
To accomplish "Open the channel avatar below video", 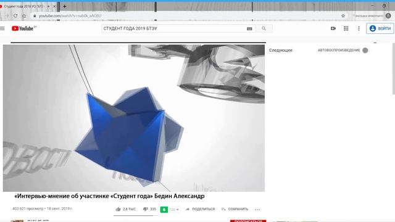I will pyautogui.click(x=17, y=221).
